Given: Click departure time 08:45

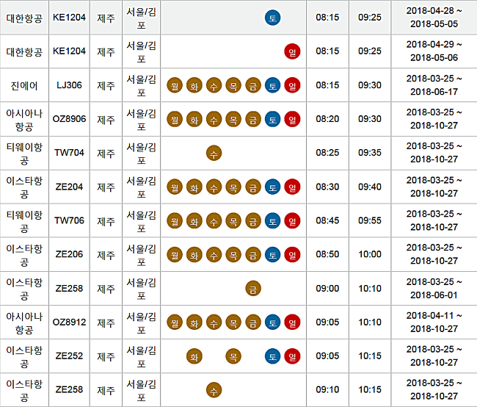Looking at the screenshot, I should coord(327,220).
